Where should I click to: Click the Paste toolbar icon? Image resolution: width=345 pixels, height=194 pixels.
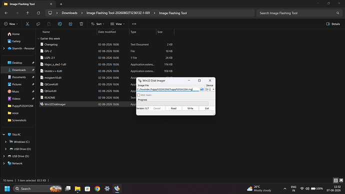click(49, 24)
